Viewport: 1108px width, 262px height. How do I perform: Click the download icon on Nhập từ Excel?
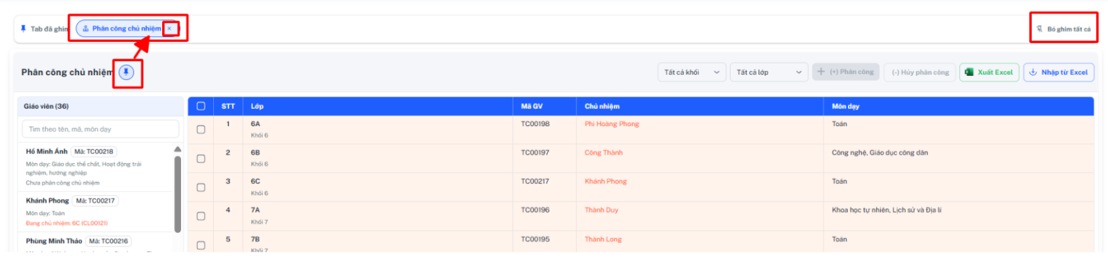(x=1033, y=72)
